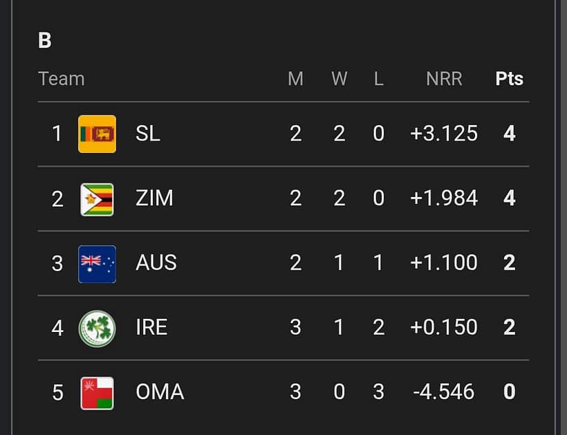This screenshot has height=435, width=567.
Task: Click the Pts column header
Action: coord(509,79)
